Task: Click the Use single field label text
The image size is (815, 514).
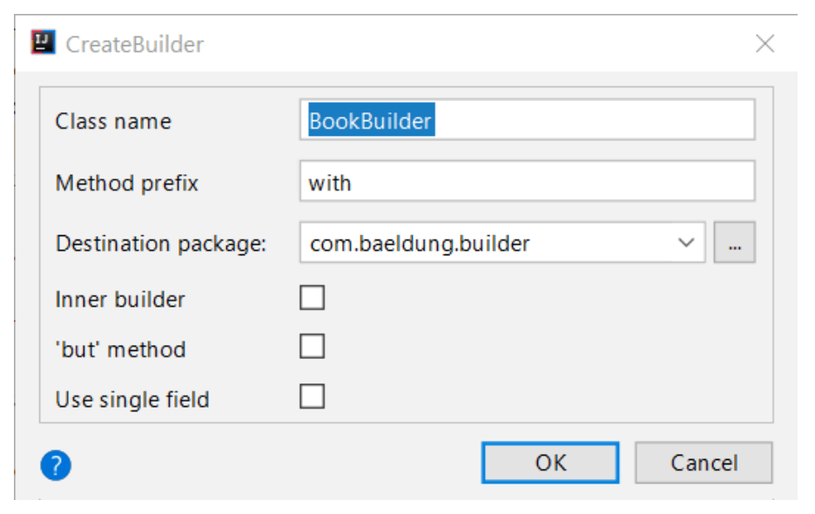Action: [132, 400]
